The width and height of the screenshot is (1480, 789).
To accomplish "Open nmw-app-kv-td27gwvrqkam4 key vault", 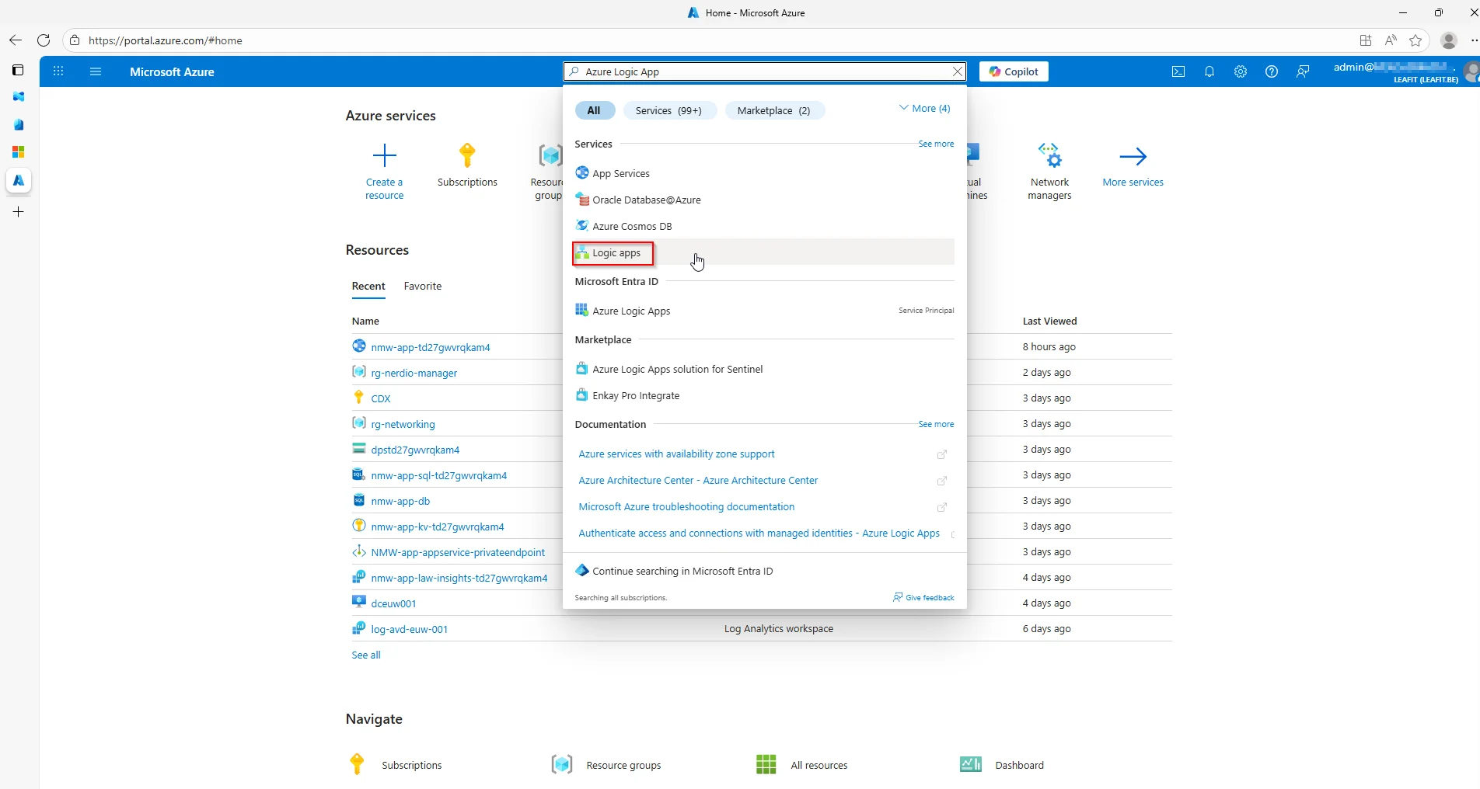I will click(438, 527).
